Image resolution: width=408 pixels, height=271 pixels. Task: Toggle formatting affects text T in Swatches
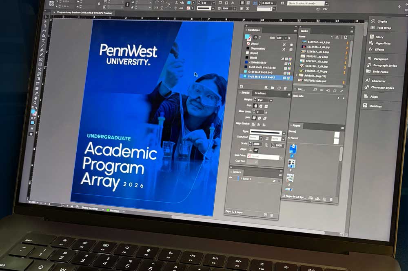point(260,37)
